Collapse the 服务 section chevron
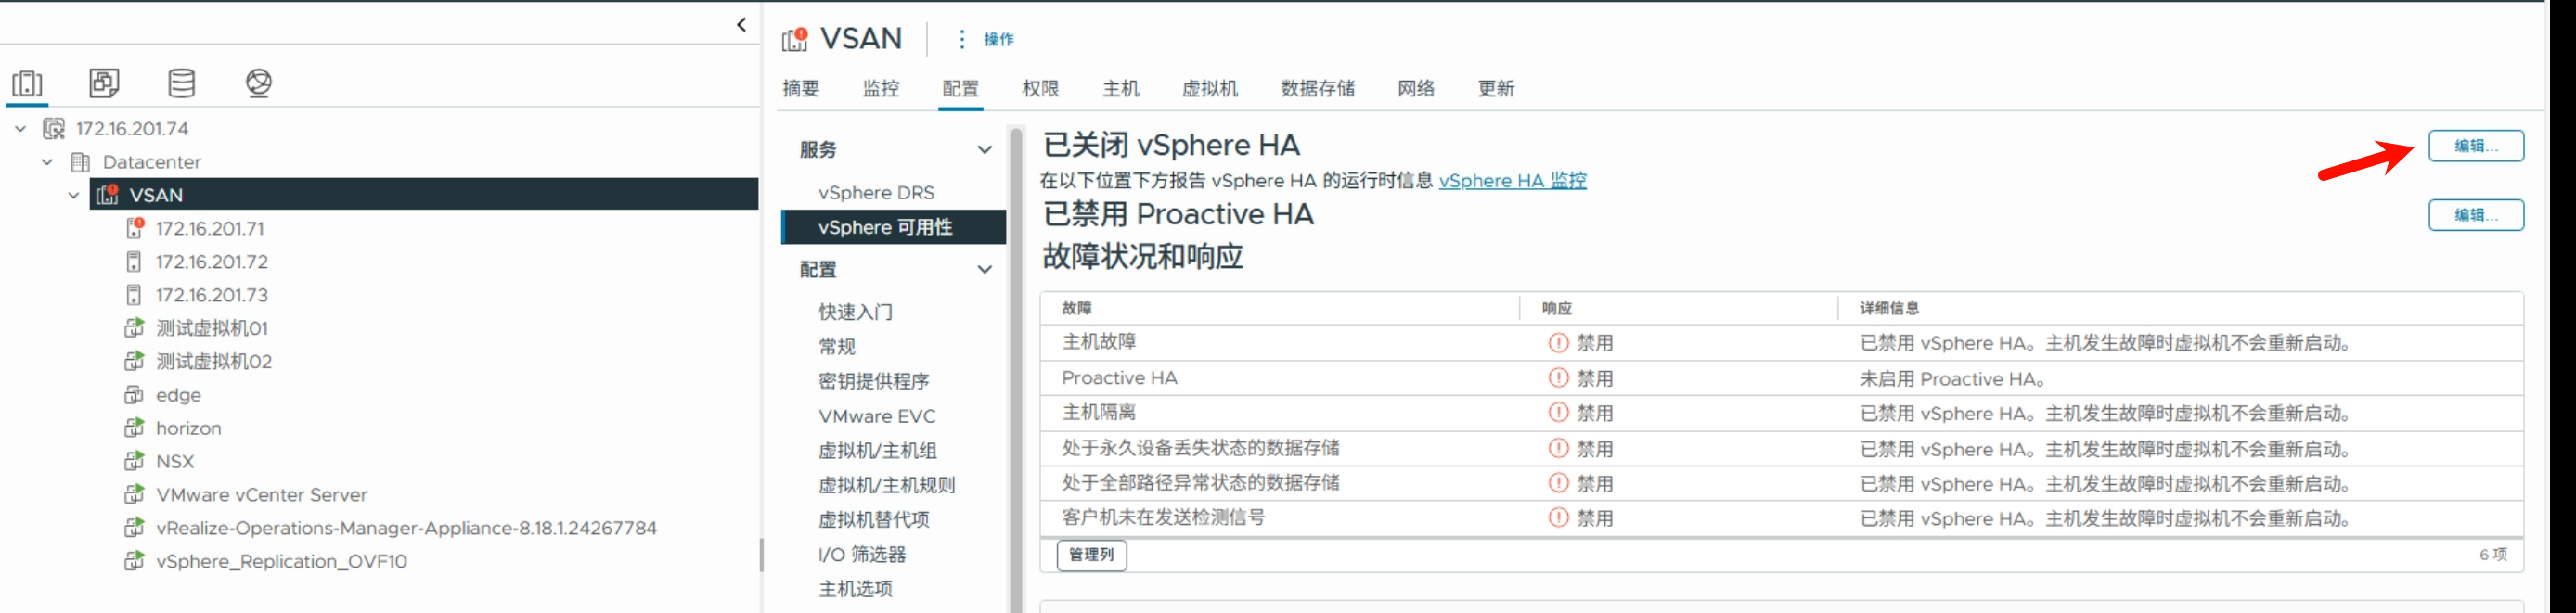The image size is (2576, 613). tap(984, 150)
